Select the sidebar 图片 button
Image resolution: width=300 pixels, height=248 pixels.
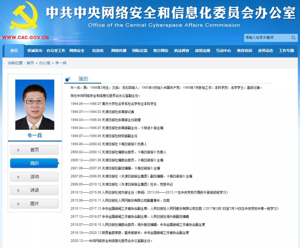tap(34, 204)
